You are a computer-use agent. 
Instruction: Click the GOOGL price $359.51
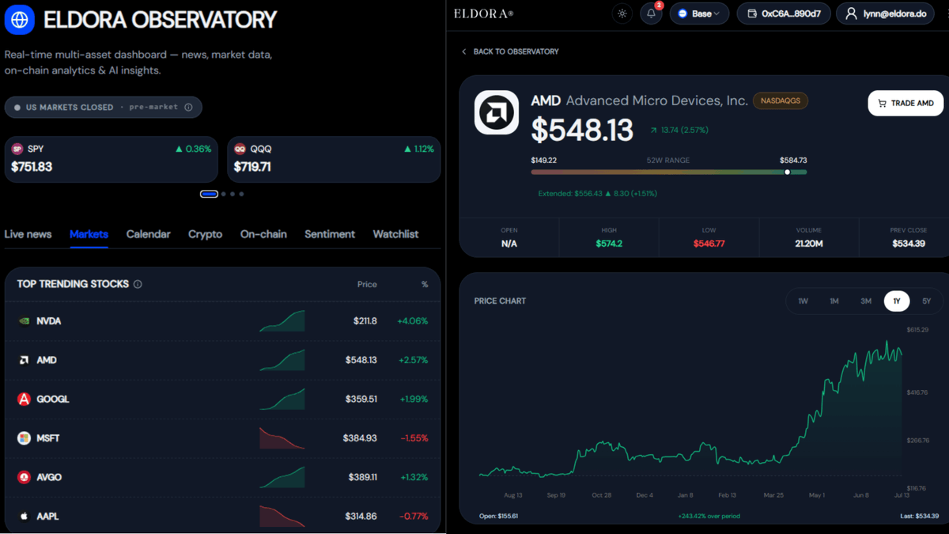point(361,399)
